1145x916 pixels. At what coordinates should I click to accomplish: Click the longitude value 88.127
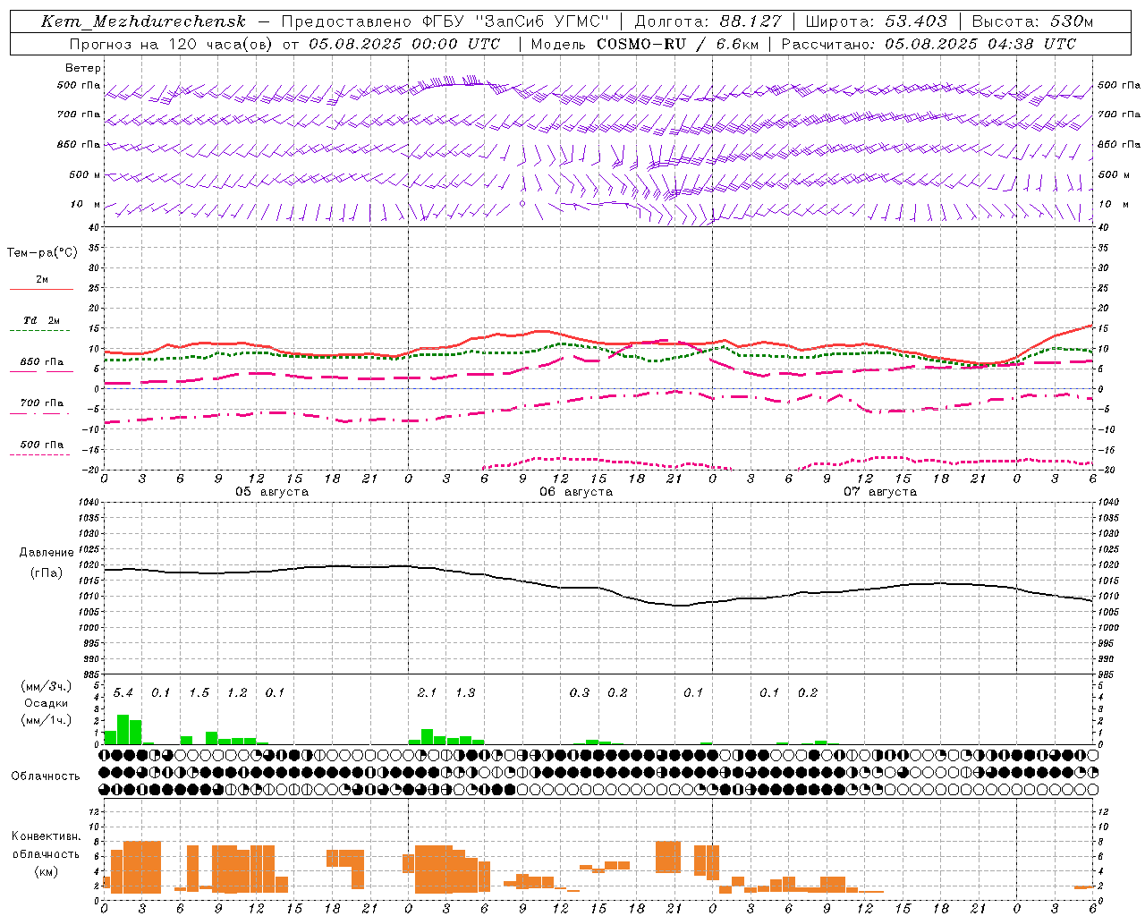(750, 21)
